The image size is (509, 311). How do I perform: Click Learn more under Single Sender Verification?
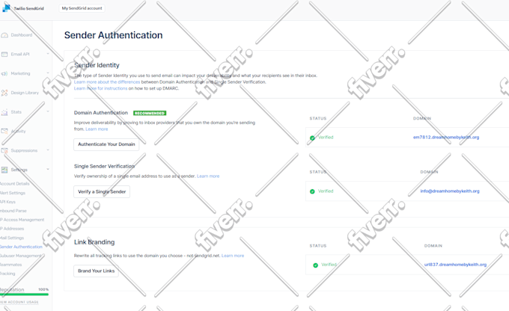click(x=208, y=176)
